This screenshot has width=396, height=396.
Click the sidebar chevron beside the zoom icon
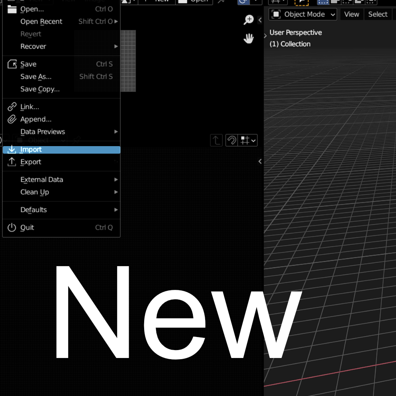260,20
